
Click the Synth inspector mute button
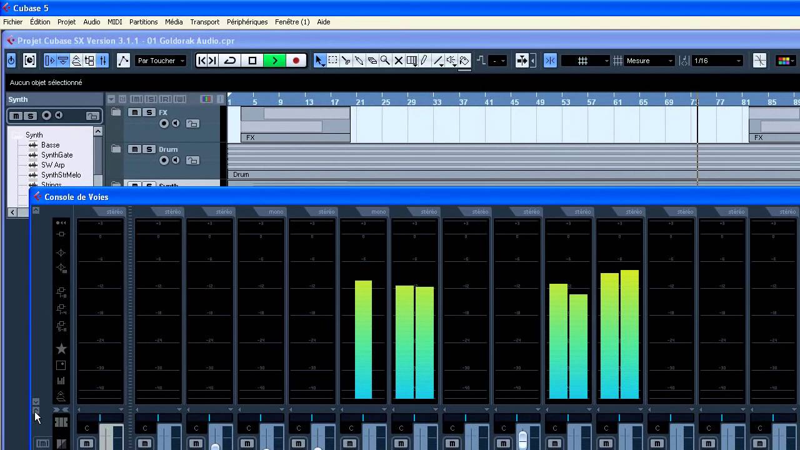pyautogui.click(x=16, y=116)
